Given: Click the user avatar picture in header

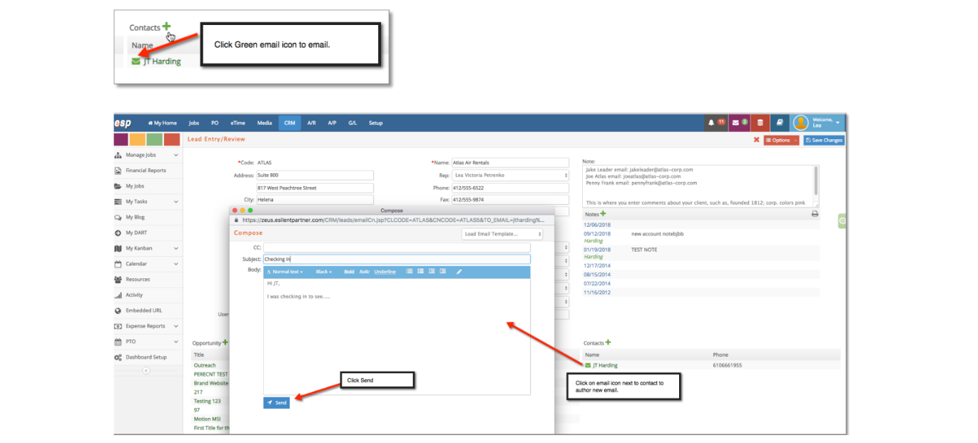Looking at the screenshot, I should pyautogui.click(x=800, y=123).
